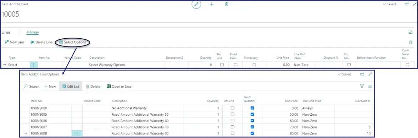The height and width of the screenshot is (138, 418).
Task: Expand Lines section with top-right expand icon
Action: (x=411, y=32)
